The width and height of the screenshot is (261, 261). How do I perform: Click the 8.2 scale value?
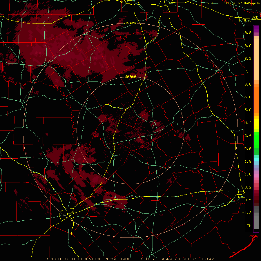(248, 58)
